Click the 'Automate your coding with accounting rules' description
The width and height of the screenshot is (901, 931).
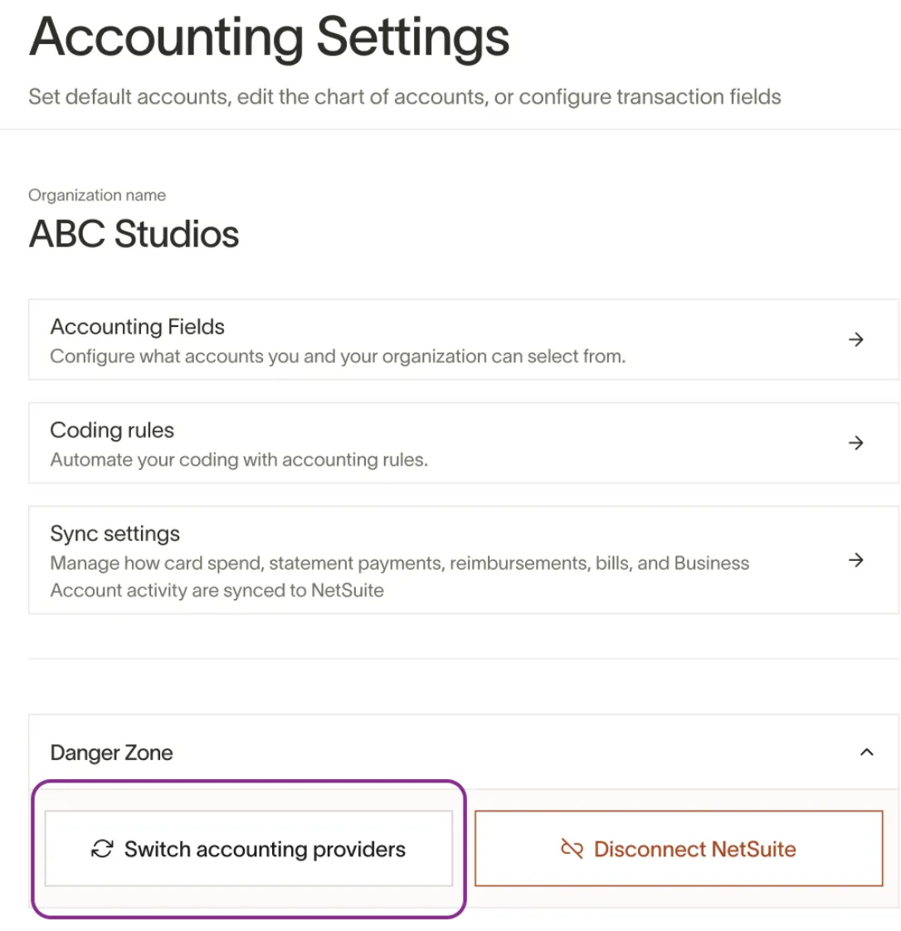[x=239, y=460]
